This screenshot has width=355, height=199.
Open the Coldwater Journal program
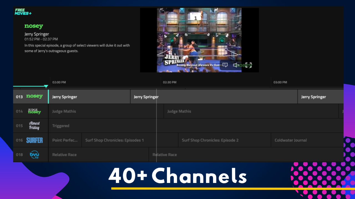[291, 140]
